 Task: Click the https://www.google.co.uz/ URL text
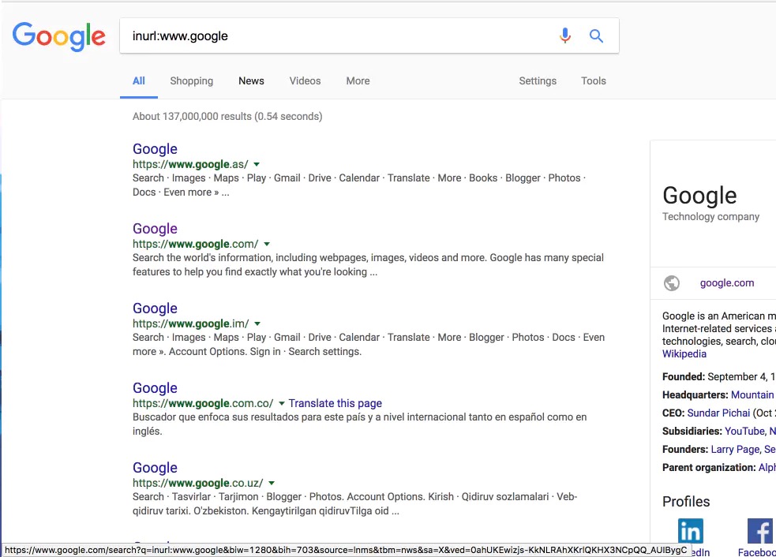point(198,483)
